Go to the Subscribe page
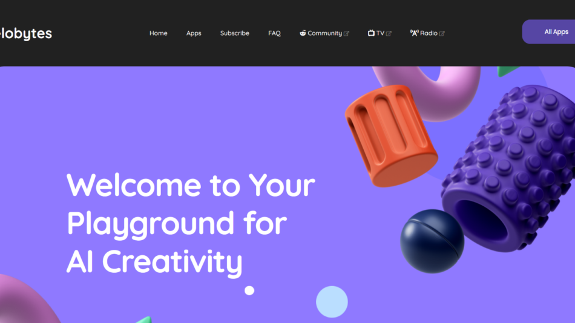The image size is (575, 323). coord(235,33)
